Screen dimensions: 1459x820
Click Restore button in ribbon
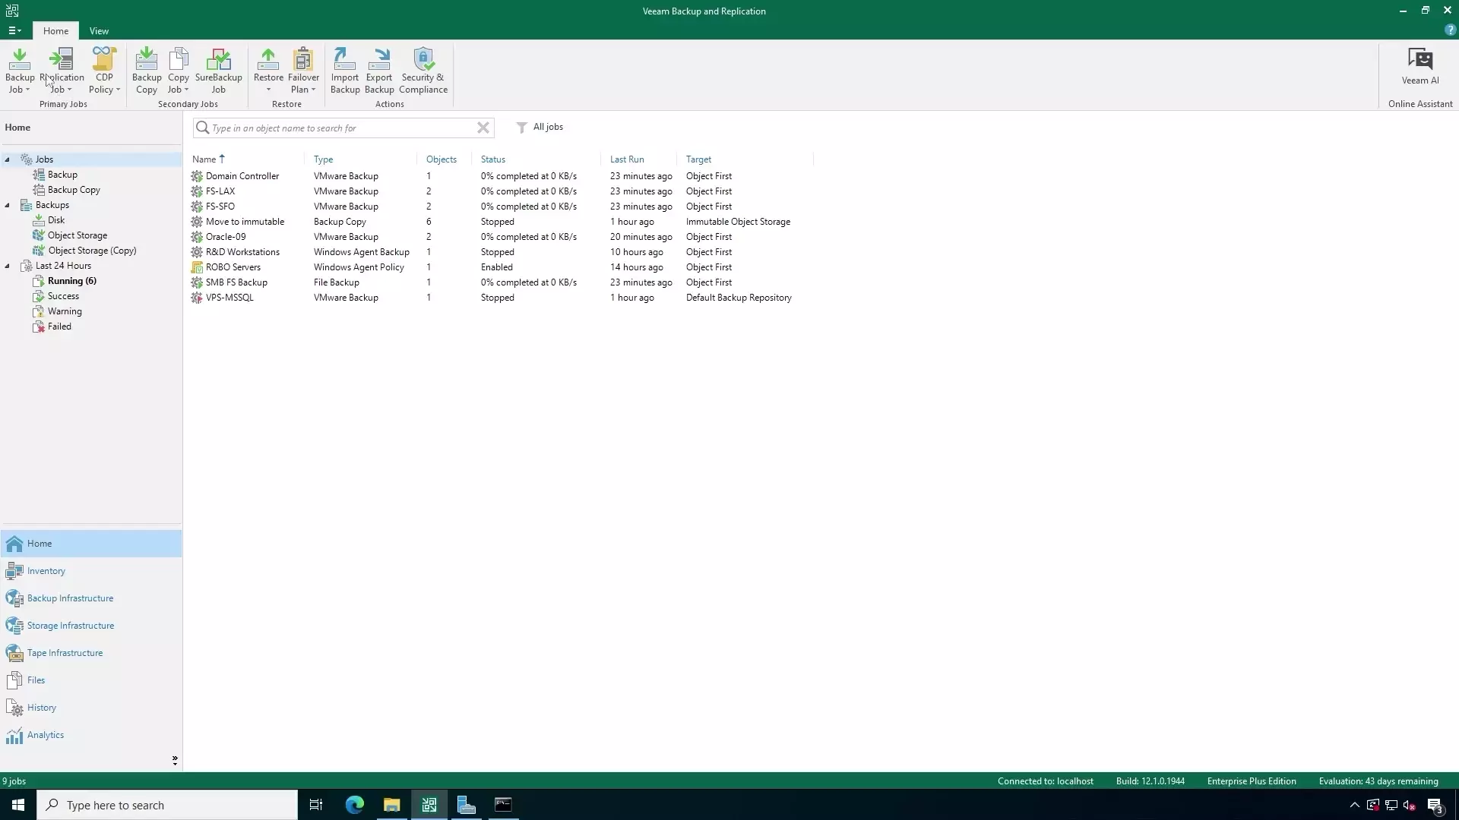(267, 70)
